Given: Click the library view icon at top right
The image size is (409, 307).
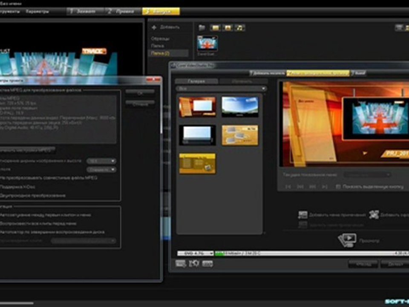Looking at the screenshot, I should [x=399, y=27].
